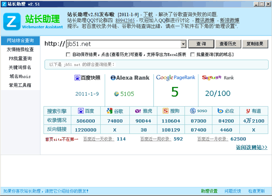Click Baidu backlinks value 1220000
Screen dimensions: 272x196
[86, 130]
